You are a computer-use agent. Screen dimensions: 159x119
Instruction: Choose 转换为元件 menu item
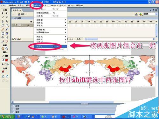pyautogui.click(x=51, y=13)
